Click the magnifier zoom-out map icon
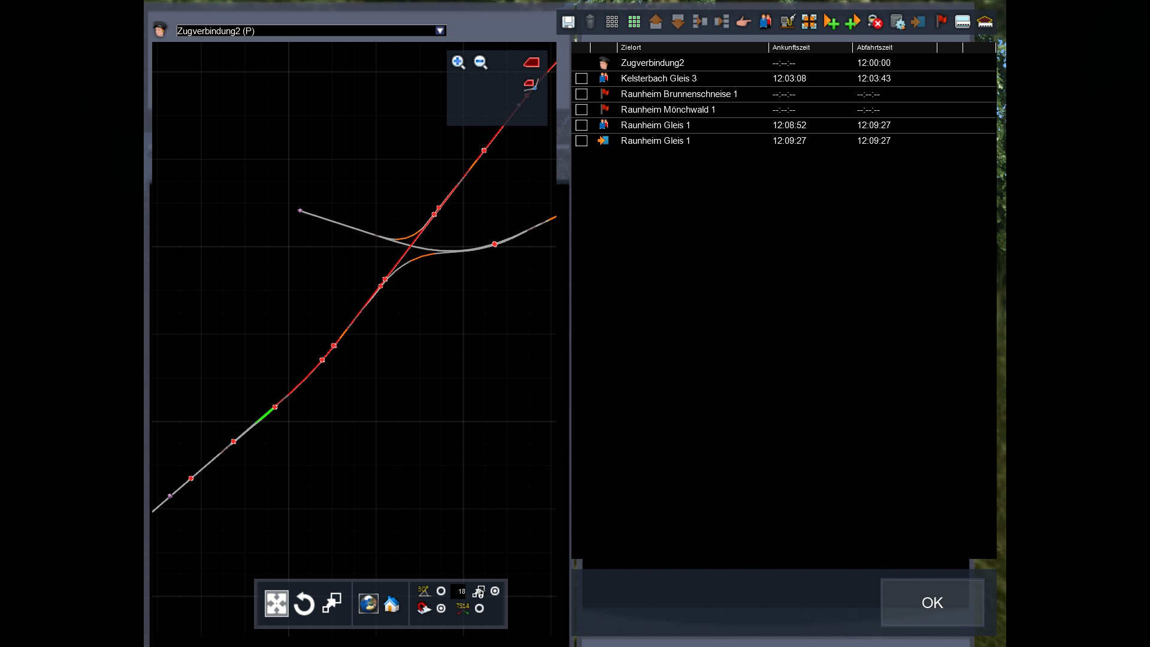Image resolution: width=1150 pixels, height=647 pixels. click(x=480, y=62)
